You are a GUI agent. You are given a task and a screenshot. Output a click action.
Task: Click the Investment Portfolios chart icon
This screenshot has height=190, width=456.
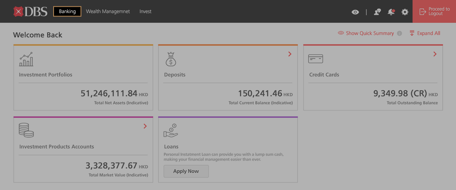click(26, 59)
